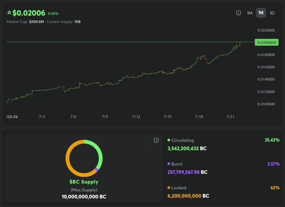This screenshot has width=285, height=207.
Task: Click the 7/6 date axis label
Action: click(x=73, y=117)
